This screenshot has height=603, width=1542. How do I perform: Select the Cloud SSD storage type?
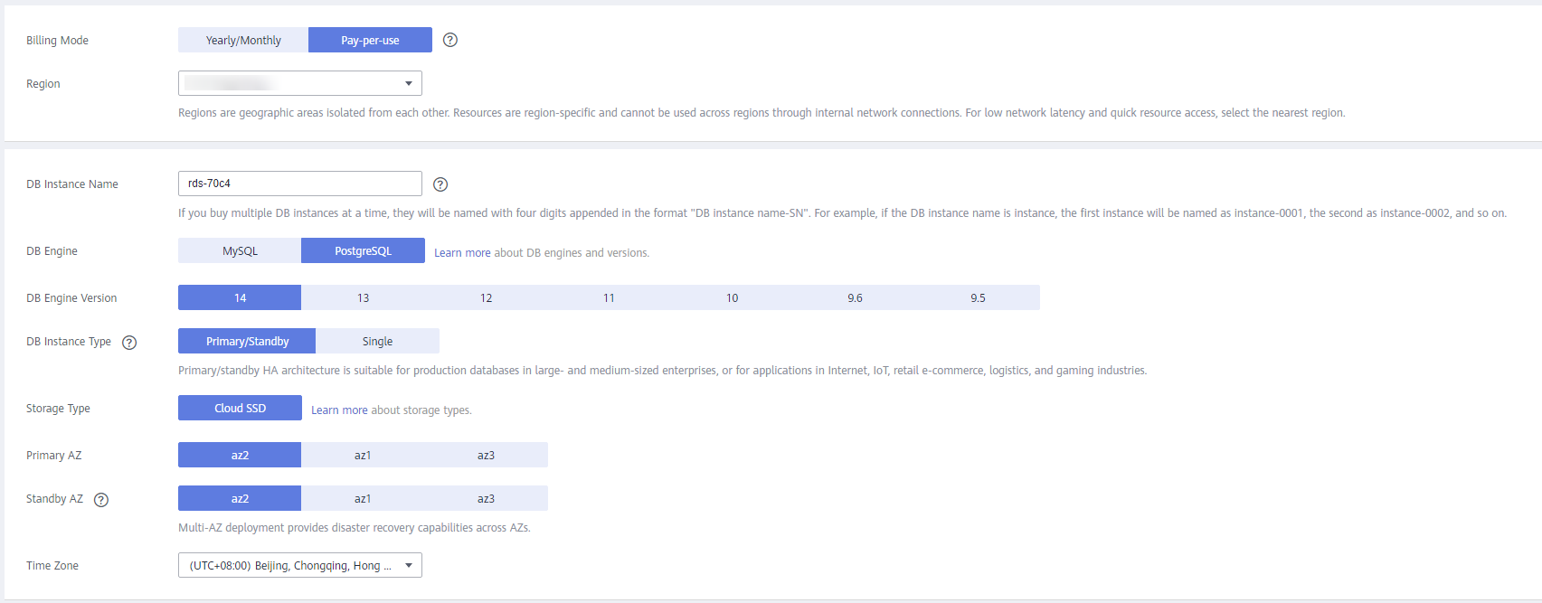(240, 408)
